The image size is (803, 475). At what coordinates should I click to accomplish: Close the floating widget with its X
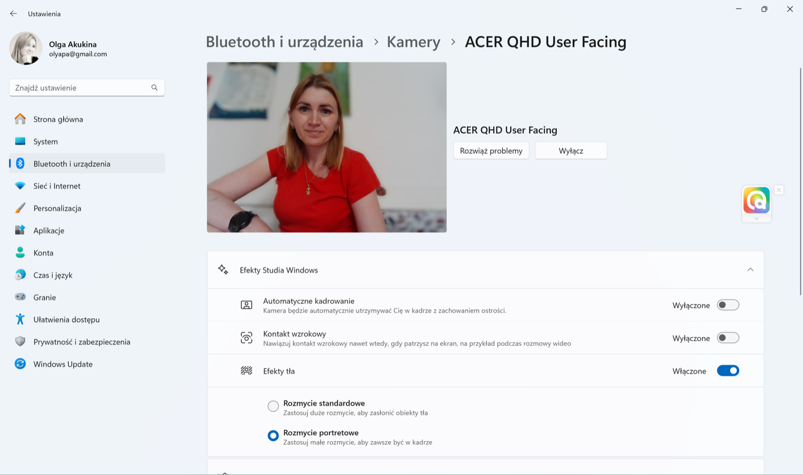tap(779, 190)
